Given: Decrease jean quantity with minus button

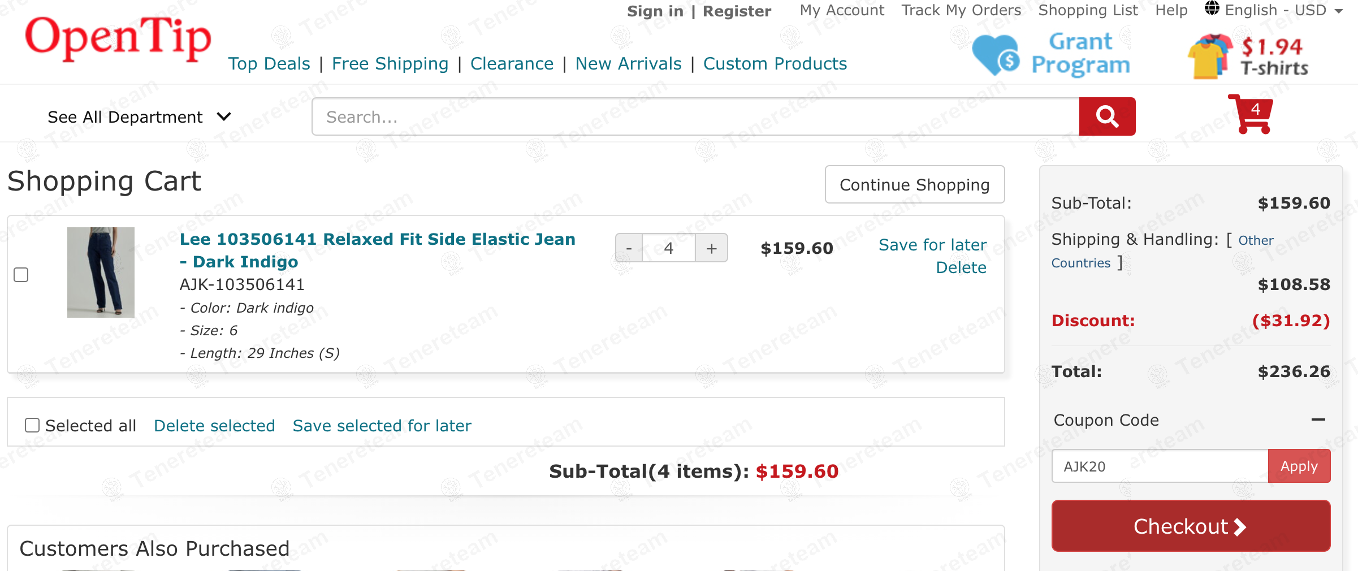Looking at the screenshot, I should click(x=629, y=248).
